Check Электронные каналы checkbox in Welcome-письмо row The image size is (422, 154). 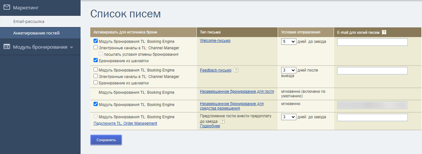tap(96, 48)
